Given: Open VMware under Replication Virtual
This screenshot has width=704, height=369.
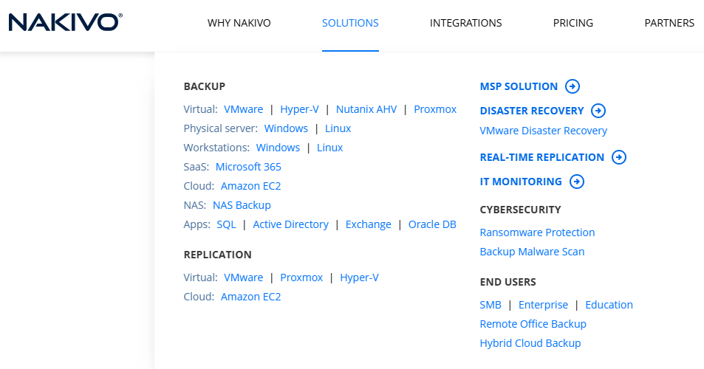Looking at the screenshot, I should click(x=243, y=277).
